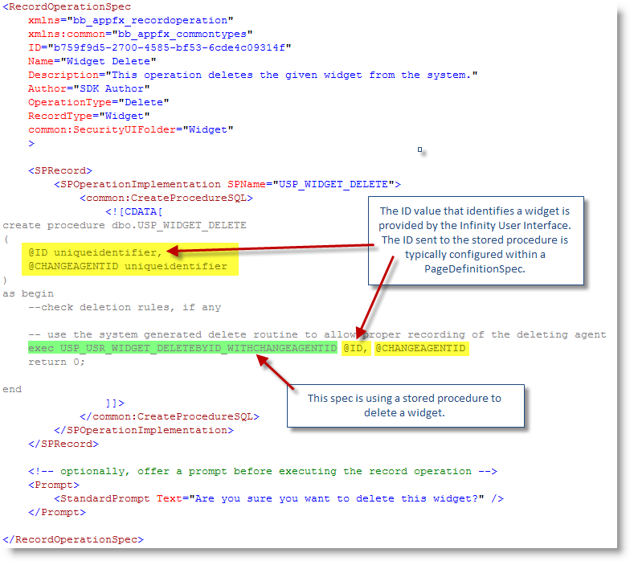This screenshot has width=630, height=561.
Task: Click the closing </SPRecord> tag
Action: [x=63, y=444]
